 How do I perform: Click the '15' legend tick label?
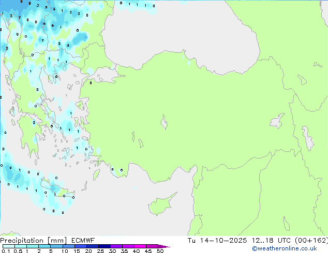[77, 251]
